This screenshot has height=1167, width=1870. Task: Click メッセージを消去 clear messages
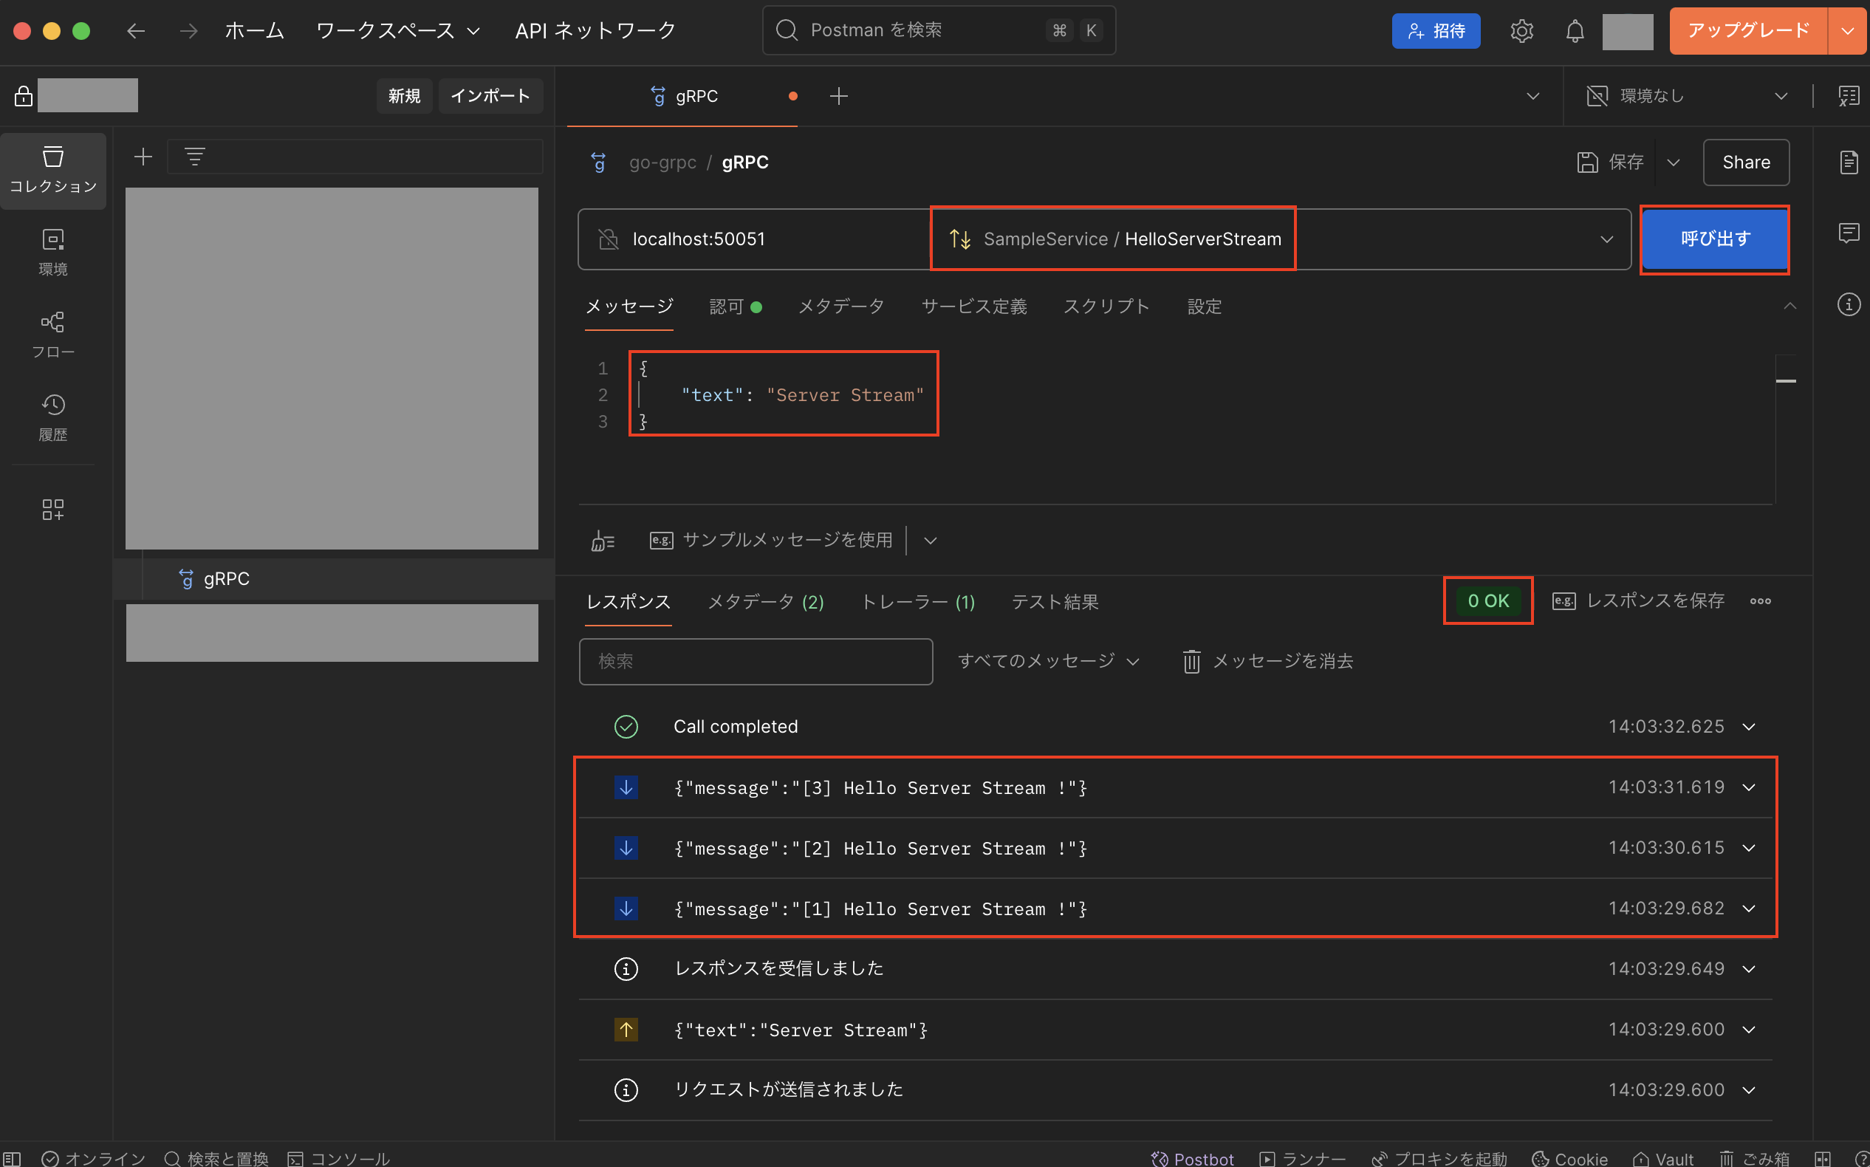click(x=1268, y=662)
